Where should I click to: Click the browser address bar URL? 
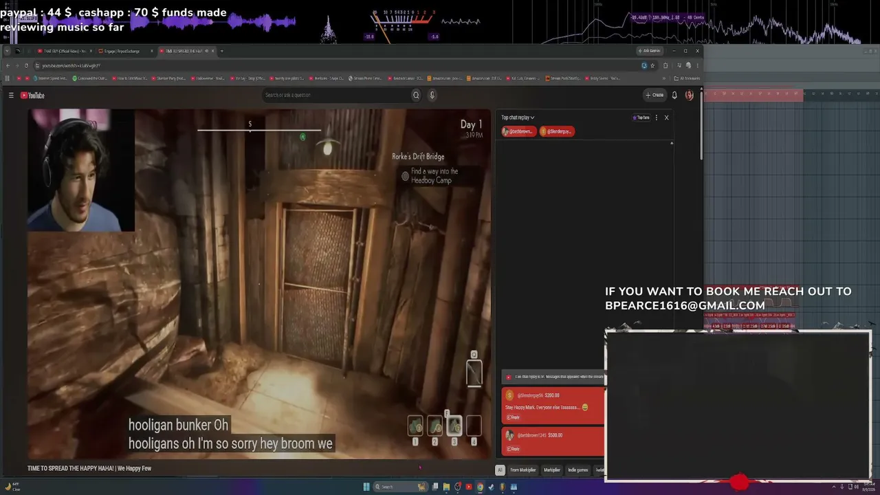71,65
